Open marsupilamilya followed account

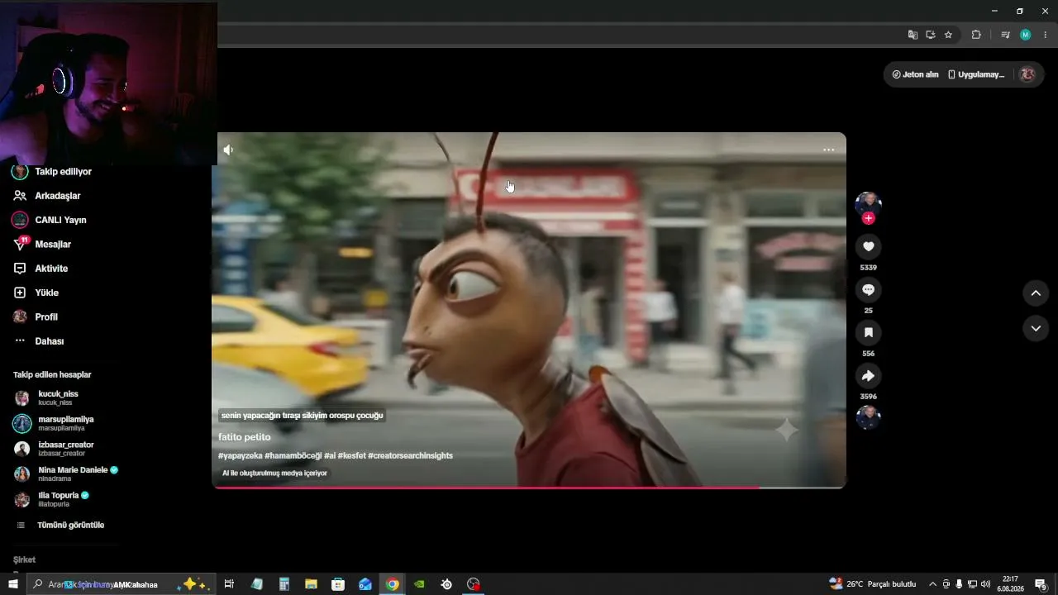click(54, 423)
